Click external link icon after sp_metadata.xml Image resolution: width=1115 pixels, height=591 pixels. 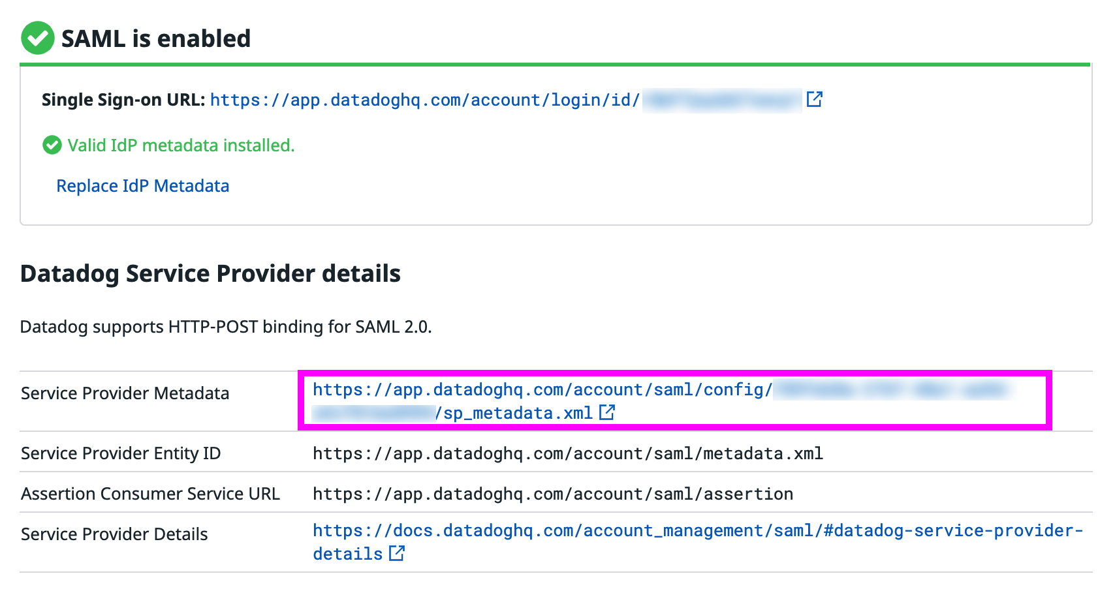point(607,412)
